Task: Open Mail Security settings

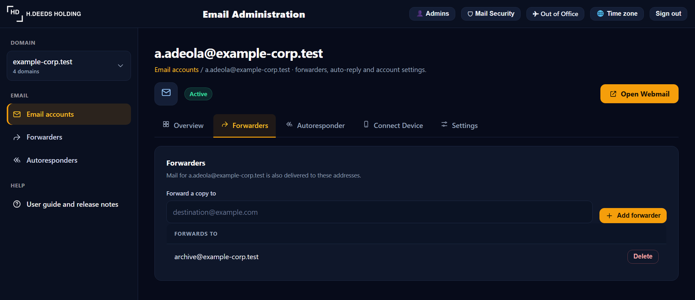Action: (491, 14)
